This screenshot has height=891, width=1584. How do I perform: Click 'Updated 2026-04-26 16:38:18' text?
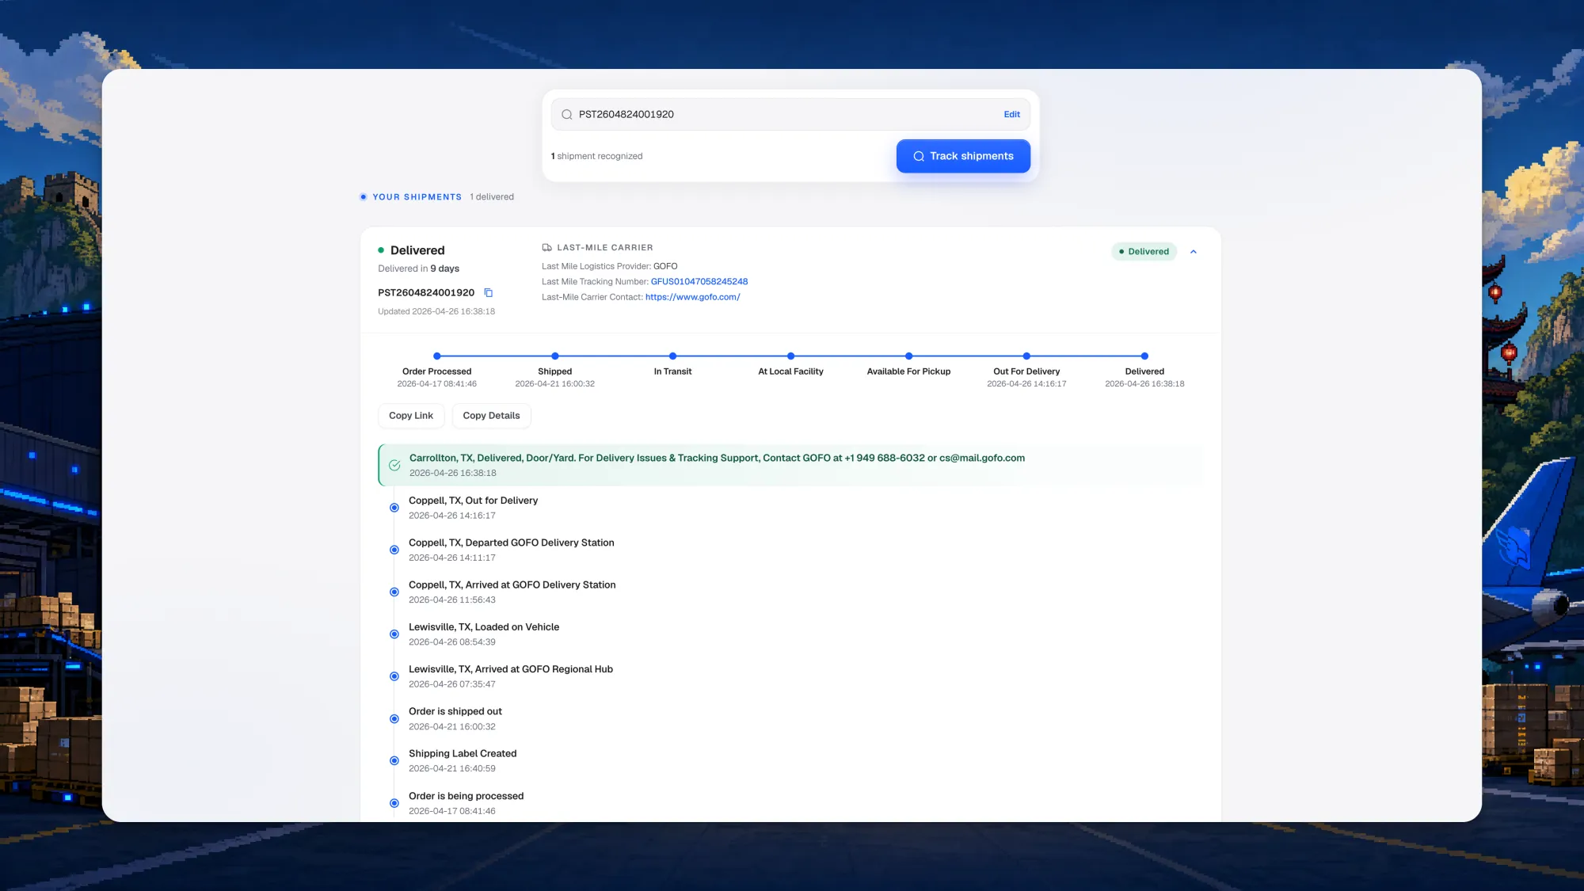coord(436,312)
